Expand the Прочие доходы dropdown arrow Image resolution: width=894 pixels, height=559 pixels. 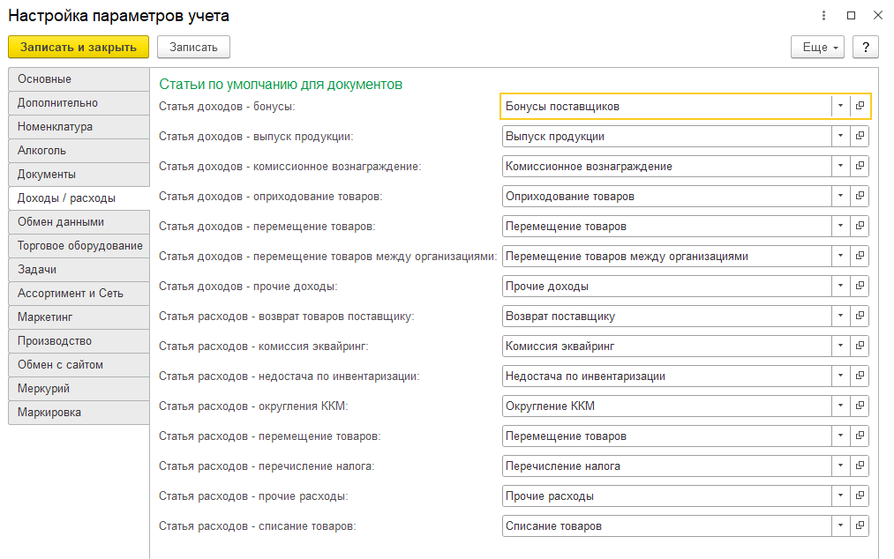click(x=840, y=286)
